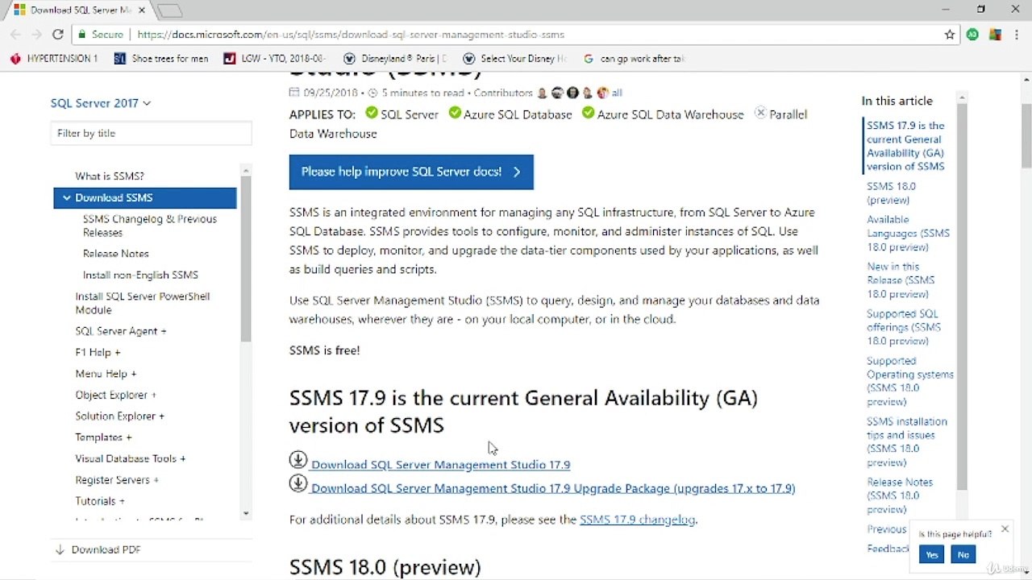Jump to SSMS installation tips and issues

tap(907, 441)
